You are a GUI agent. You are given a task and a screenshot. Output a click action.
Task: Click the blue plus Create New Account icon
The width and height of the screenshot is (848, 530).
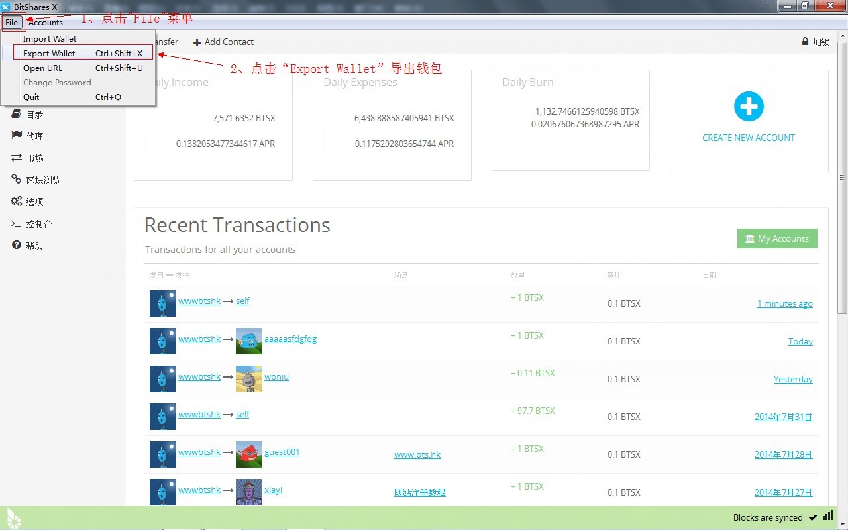(x=749, y=107)
